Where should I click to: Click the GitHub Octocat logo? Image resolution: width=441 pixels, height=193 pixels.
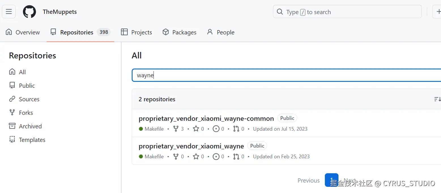click(29, 12)
